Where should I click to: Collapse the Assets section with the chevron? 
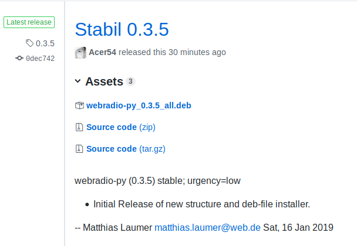point(78,81)
